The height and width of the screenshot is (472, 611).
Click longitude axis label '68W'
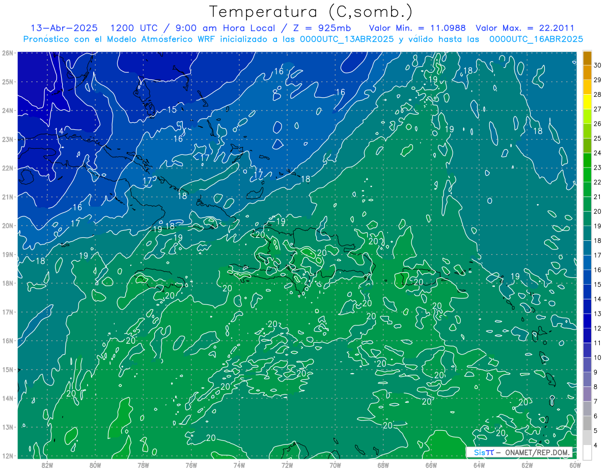point(383,464)
